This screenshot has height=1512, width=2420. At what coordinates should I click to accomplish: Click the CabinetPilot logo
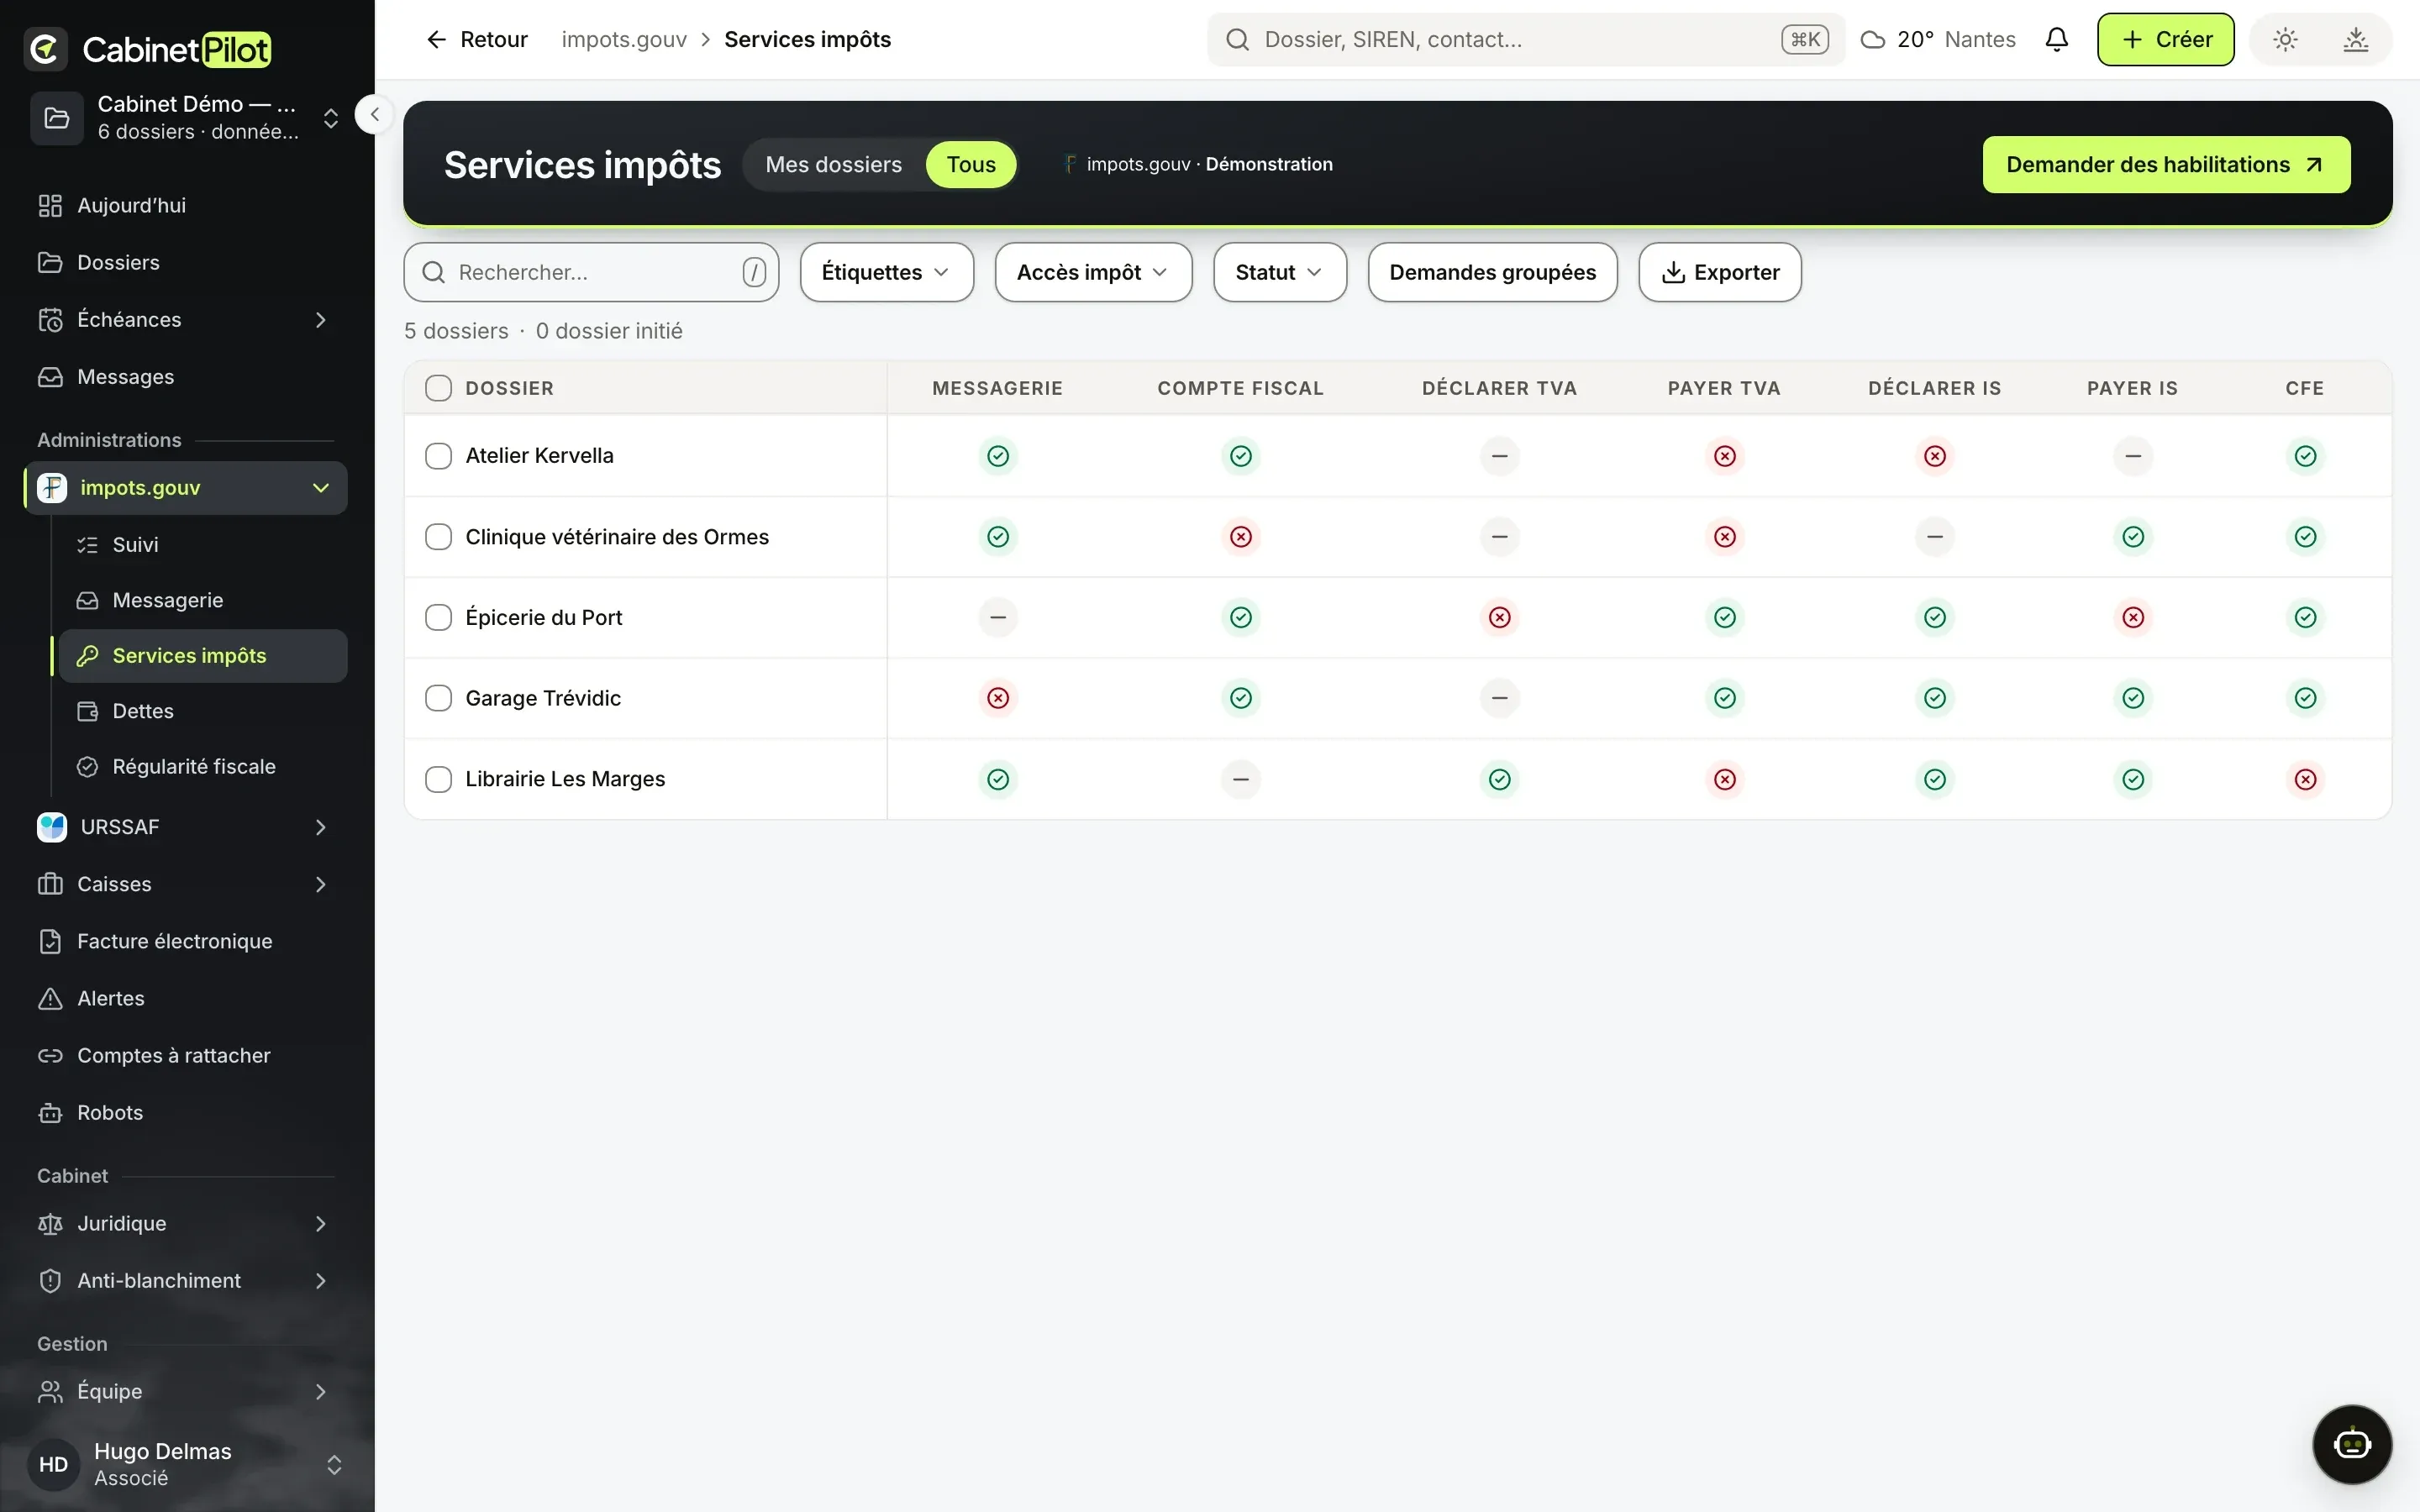click(148, 48)
